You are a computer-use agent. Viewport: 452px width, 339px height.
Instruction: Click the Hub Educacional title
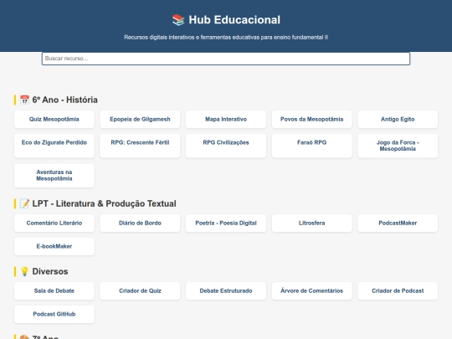(234, 20)
